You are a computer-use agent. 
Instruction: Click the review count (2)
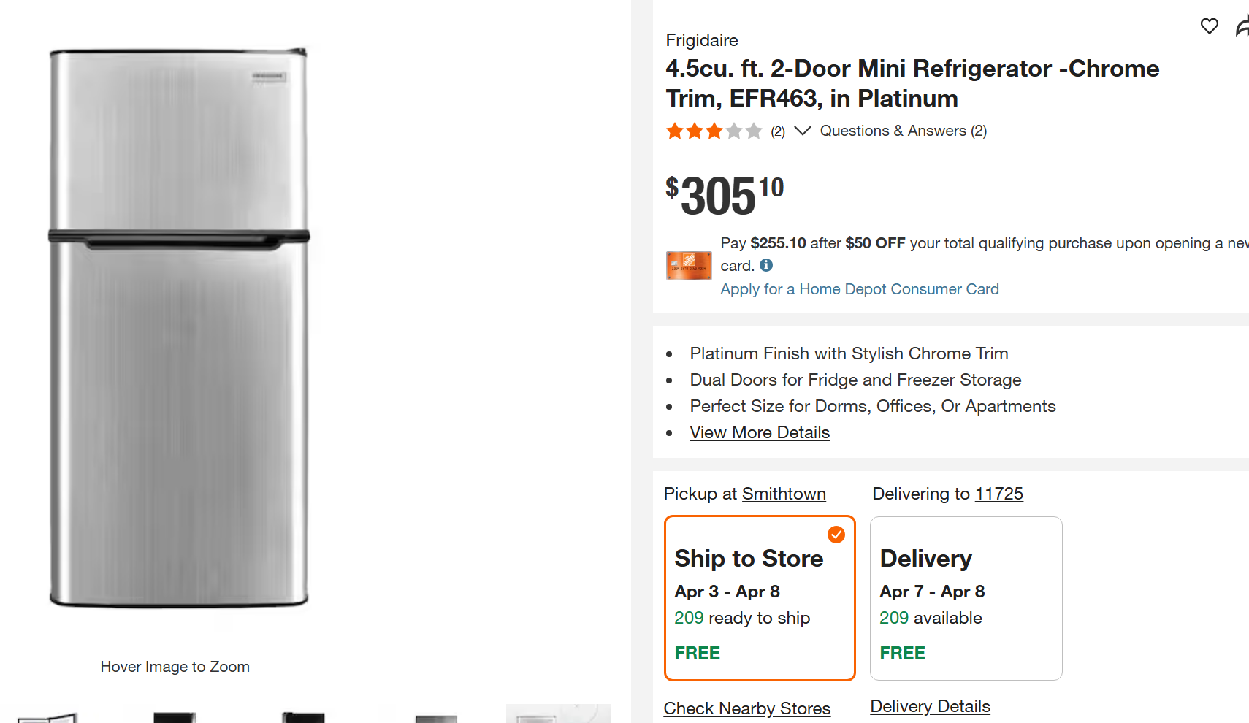point(777,131)
